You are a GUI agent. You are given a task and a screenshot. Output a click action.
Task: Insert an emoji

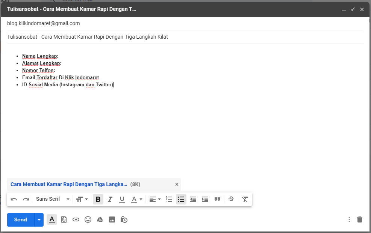click(88, 220)
